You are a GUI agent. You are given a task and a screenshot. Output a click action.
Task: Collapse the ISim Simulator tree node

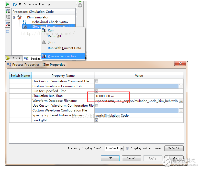click(x=14, y=17)
